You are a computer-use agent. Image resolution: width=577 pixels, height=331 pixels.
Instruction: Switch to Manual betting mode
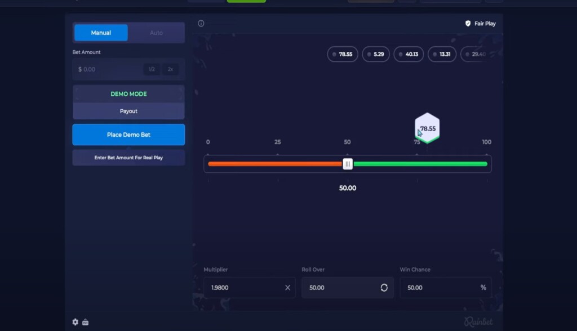[x=101, y=33]
